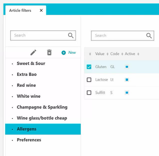159x156 pixels.
Task: Toggle Active indicator for Sulfitt
Action: pyautogui.click(x=127, y=93)
